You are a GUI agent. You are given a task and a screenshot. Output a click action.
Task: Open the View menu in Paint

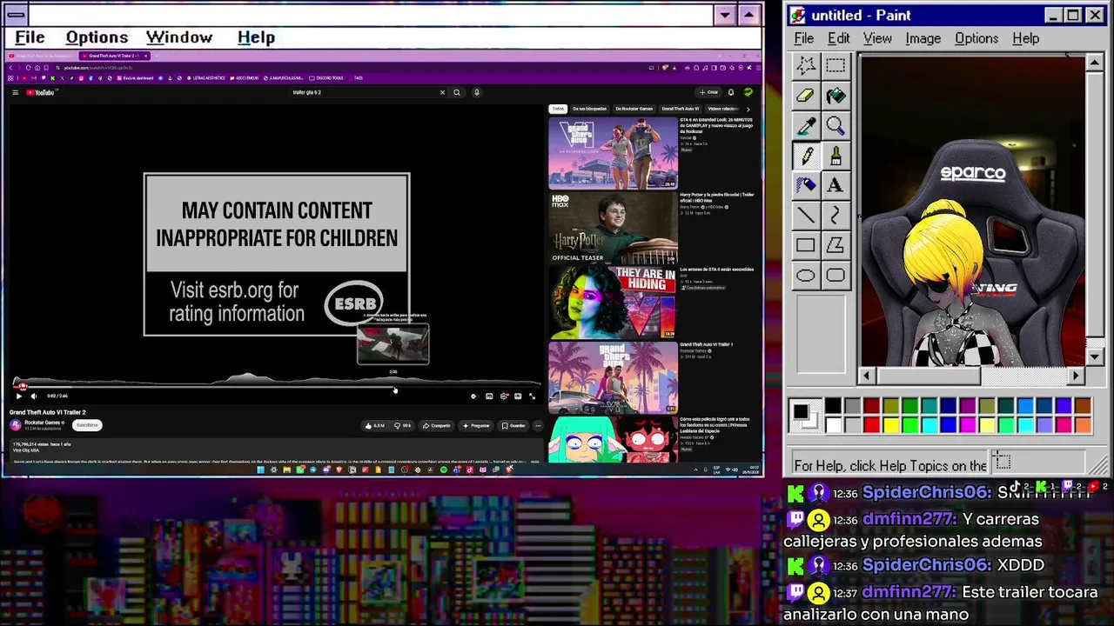pyautogui.click(x=877, y=38)
